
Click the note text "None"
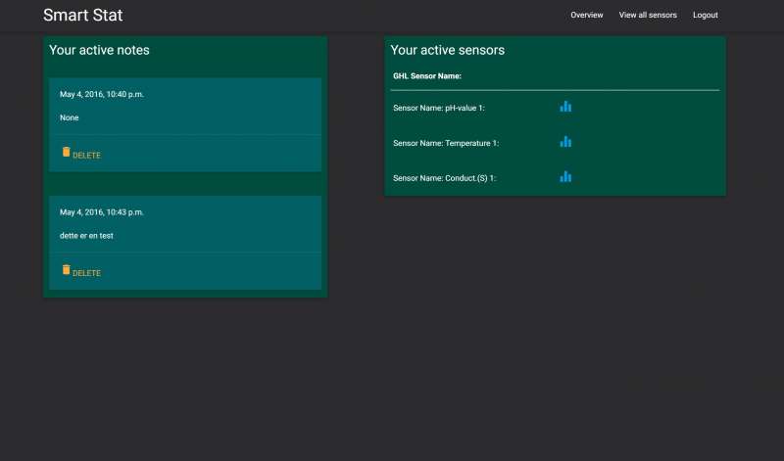click(70, 118)
